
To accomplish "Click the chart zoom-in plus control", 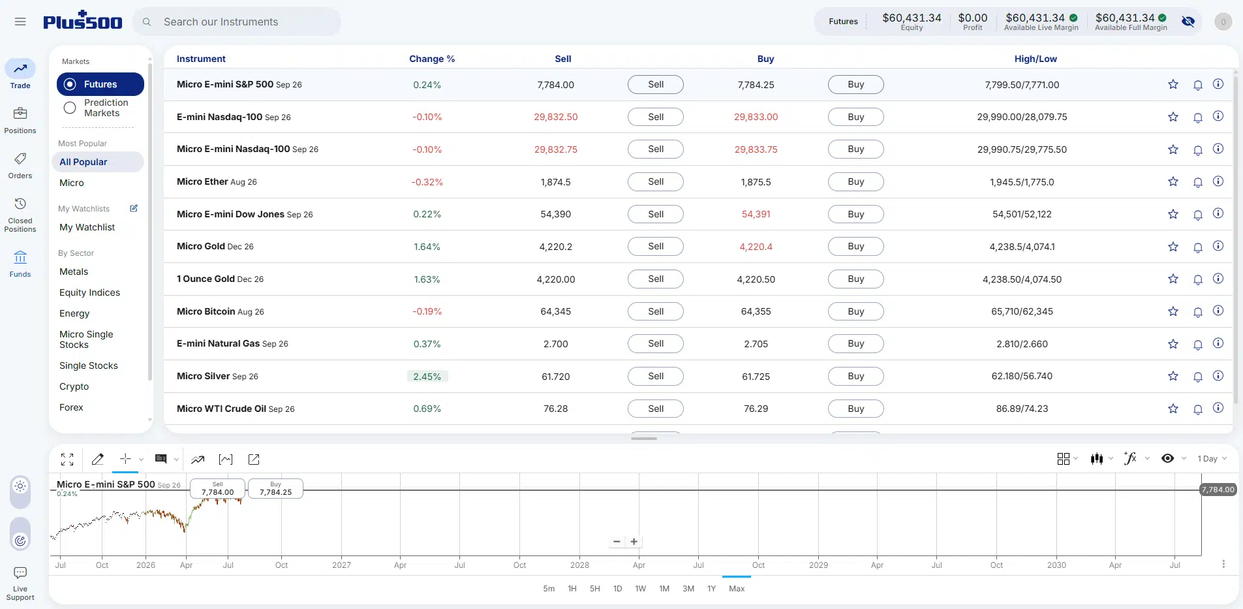I will pos(634,542).
